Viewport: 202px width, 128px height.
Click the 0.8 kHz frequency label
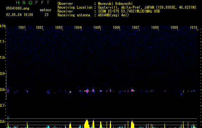(3, 90)
